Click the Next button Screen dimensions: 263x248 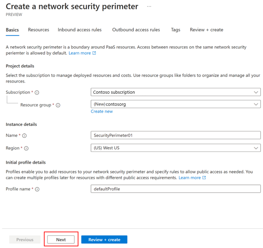point(61,239)
